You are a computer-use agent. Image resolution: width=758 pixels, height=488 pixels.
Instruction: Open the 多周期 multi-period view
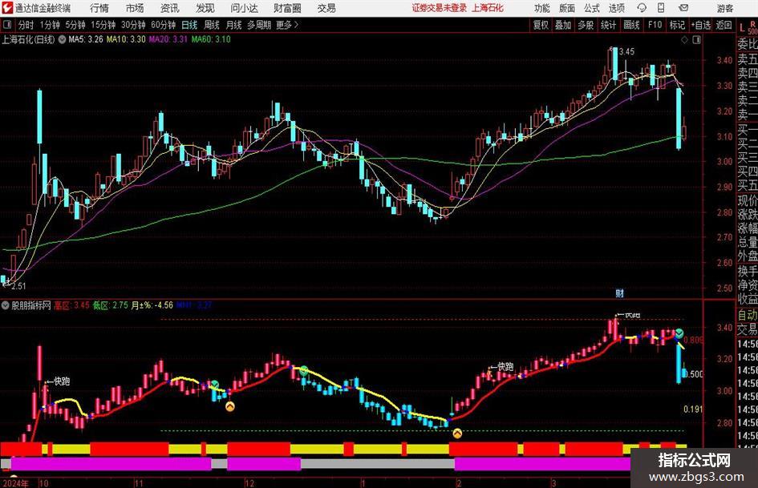[259, 25]
